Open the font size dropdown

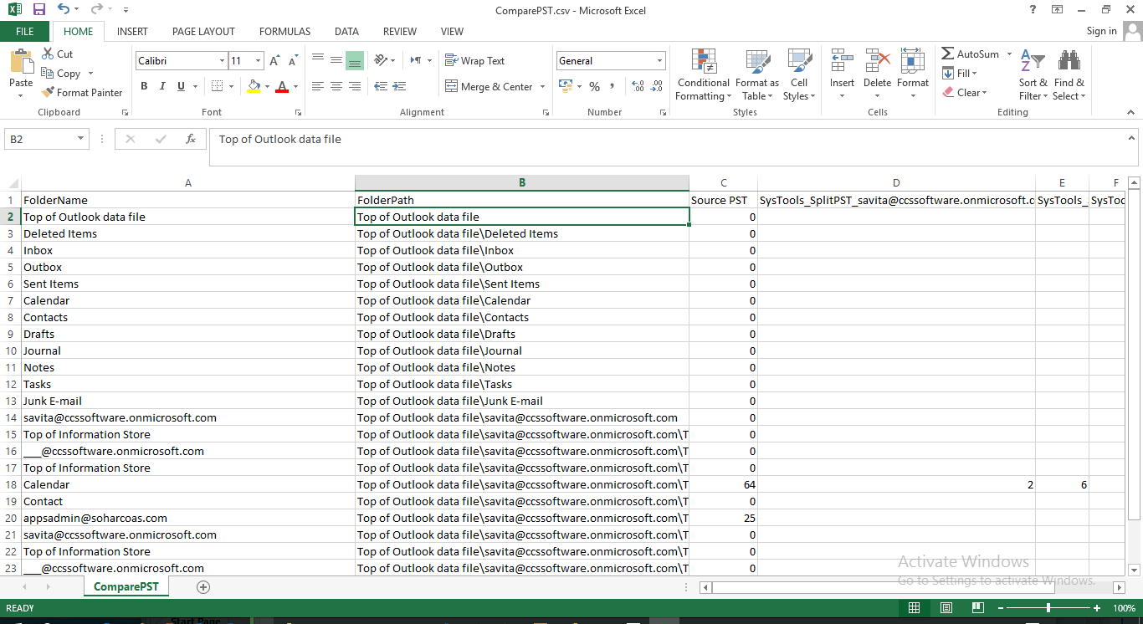[x=259, y=61]
